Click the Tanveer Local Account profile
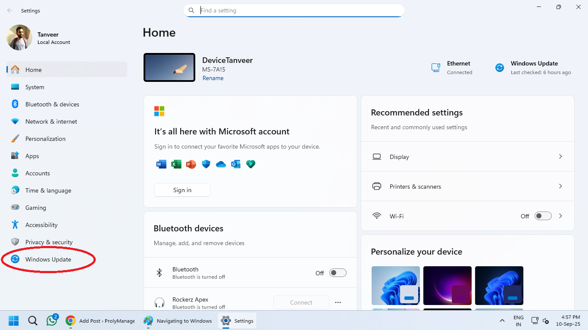Viewport: 588px width, 330px height. (x=39, y=38)
